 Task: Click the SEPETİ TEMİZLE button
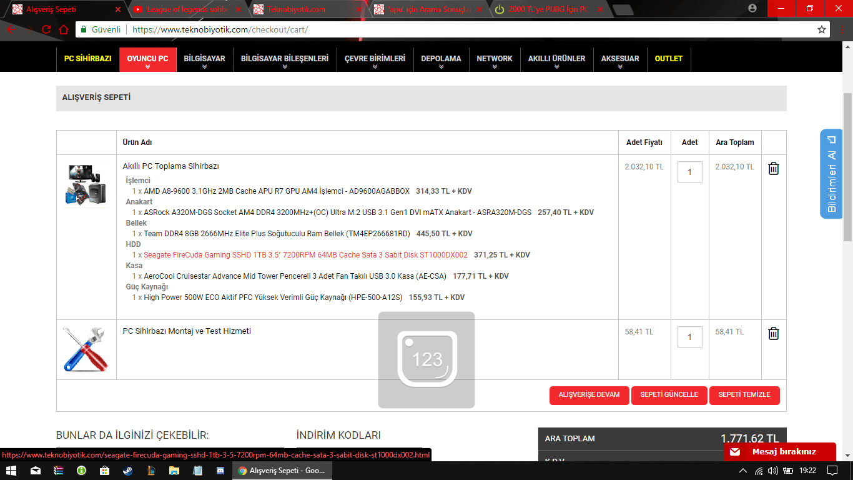(x=744, y=395)
